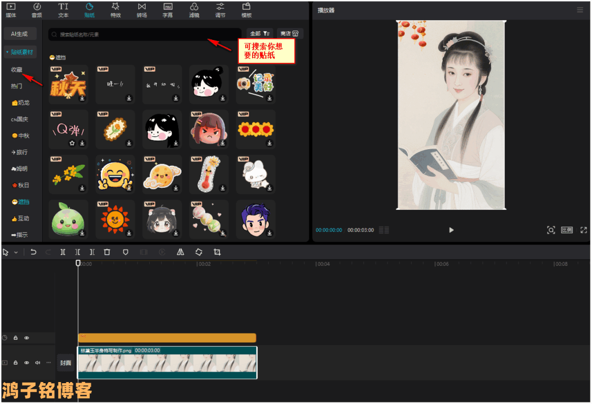
Task: Select the split clip tool
Action: click(x=62, y=252)
